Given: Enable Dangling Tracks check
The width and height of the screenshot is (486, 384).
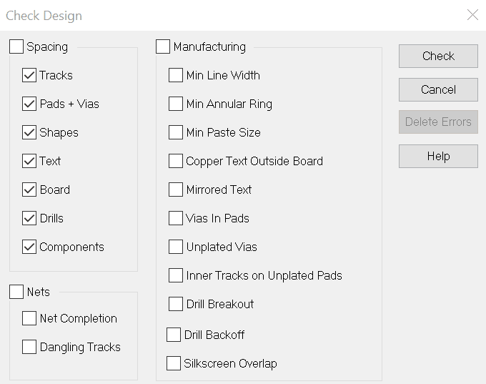Looking at the screenshot, I should (x=29, y=347).
